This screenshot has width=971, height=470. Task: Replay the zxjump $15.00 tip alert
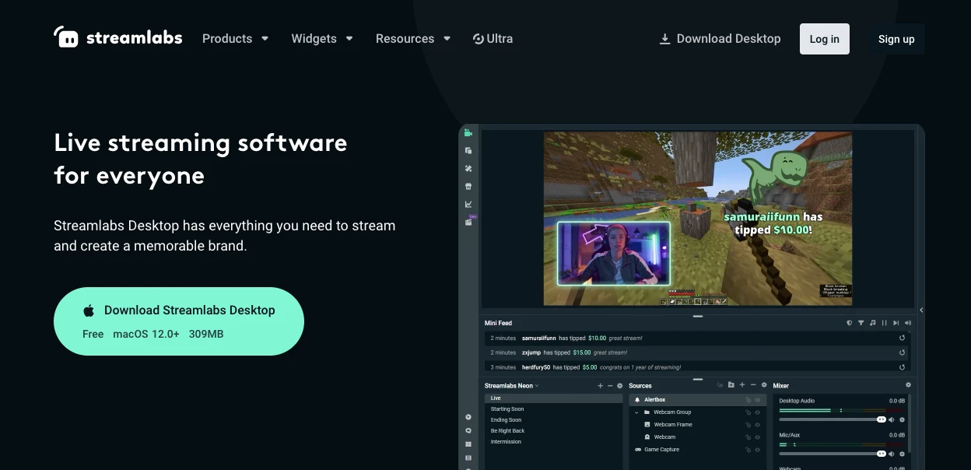click(903, 352)
